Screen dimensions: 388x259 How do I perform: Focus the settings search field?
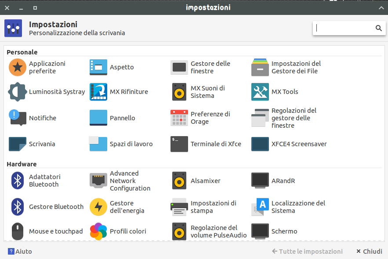click(349, 28)
